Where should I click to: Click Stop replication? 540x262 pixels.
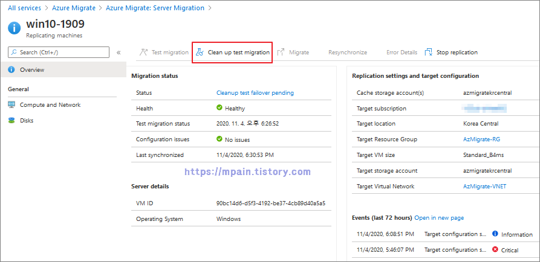click(x=451, y=53)
